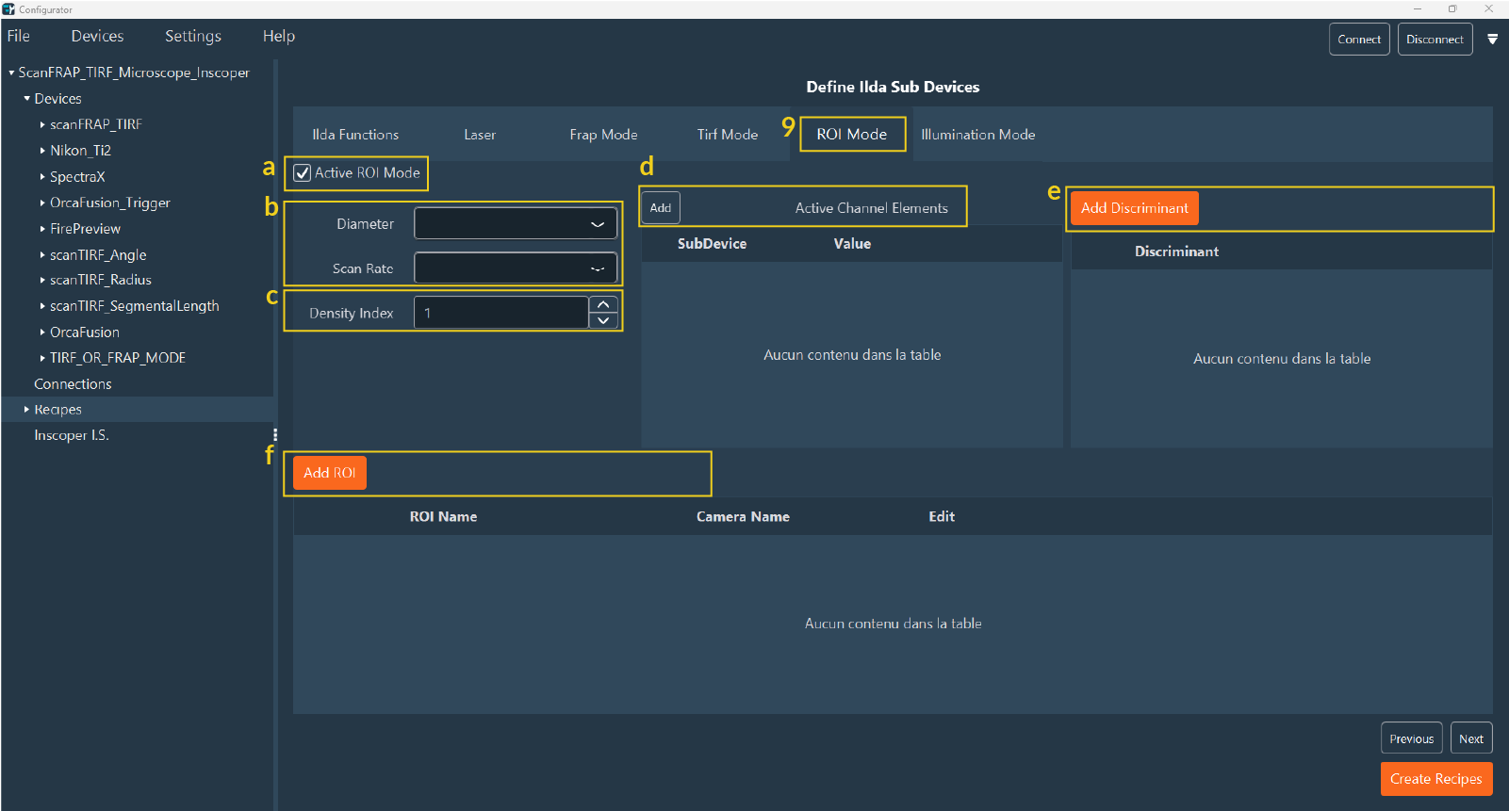Image resolution: width=1509 pixels, height=811 pixels.
Task: Click the dropdown triangle icon beside Disconnect
Action: 1492,40
